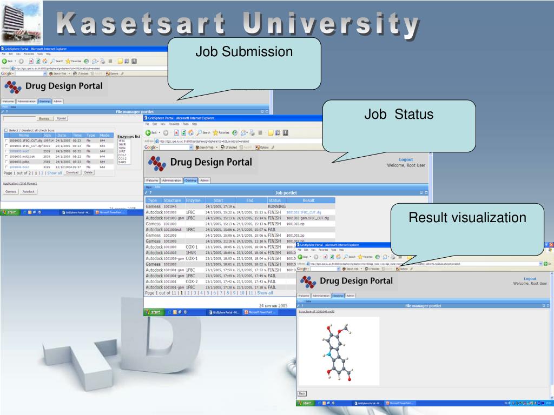Click Back button under molecule structure
Viewport: 554px width, 415px height.
[x=302, y=393]
